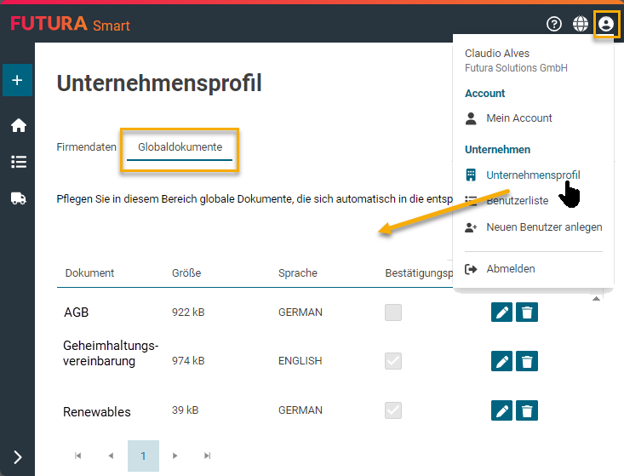624x476 pixels.
Task: Toggle the AGB confirmation checkbox
Action: [x=392, y=313]
